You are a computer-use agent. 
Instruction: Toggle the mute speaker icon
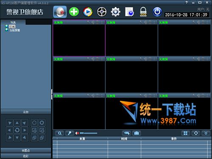[77, 133]
